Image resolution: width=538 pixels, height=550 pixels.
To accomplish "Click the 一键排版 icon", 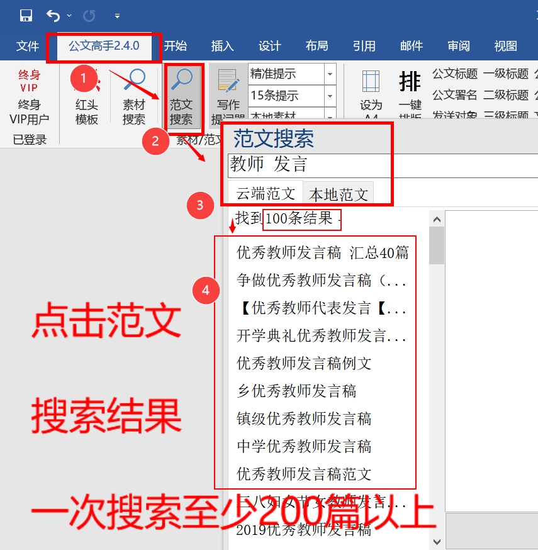I will pyautogui.click(x=410, y=81).
